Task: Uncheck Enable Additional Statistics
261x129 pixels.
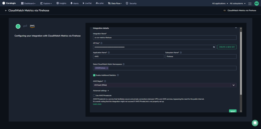Action: point(94,75)
